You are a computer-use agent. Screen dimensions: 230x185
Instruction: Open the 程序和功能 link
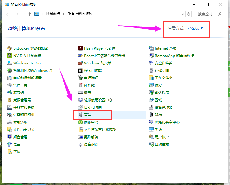93,70
